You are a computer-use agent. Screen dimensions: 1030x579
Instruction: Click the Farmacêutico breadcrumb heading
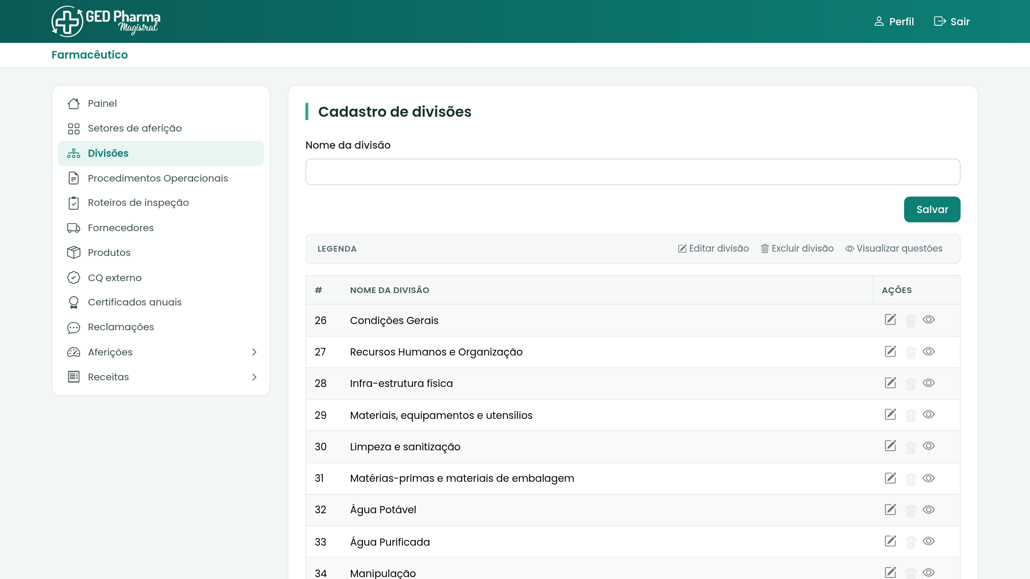click(x=90, y=55)
